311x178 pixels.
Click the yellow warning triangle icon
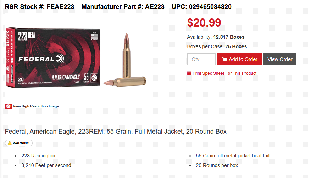[x=10, y=143]
